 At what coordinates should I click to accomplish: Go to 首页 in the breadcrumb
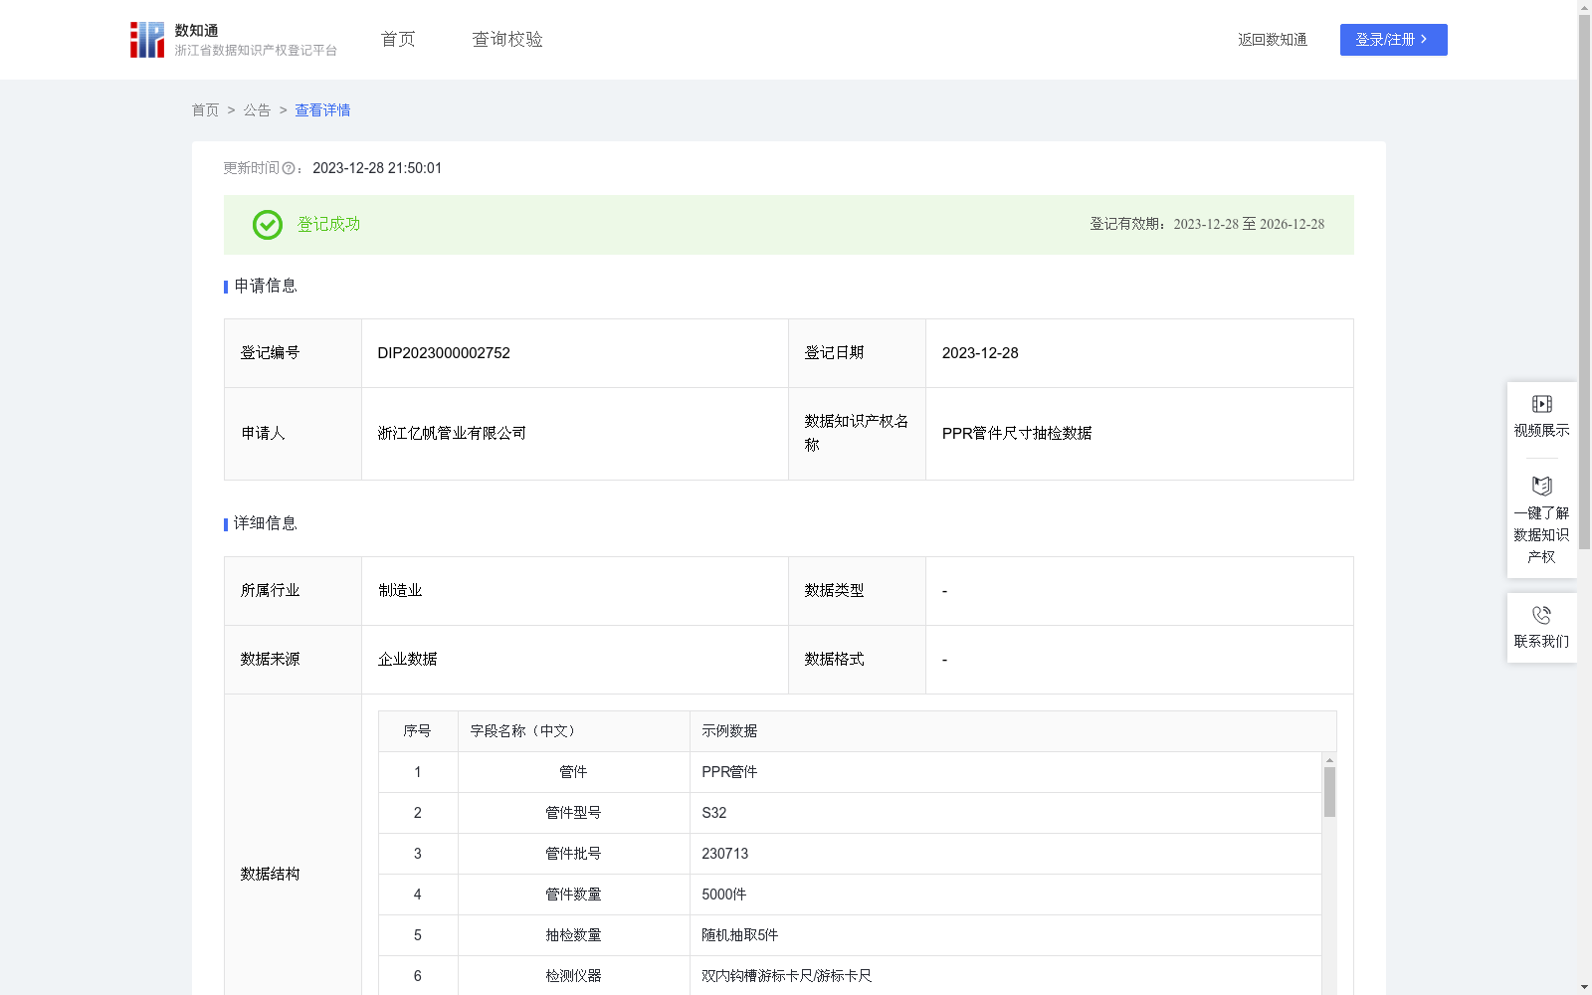pos(205,110)
